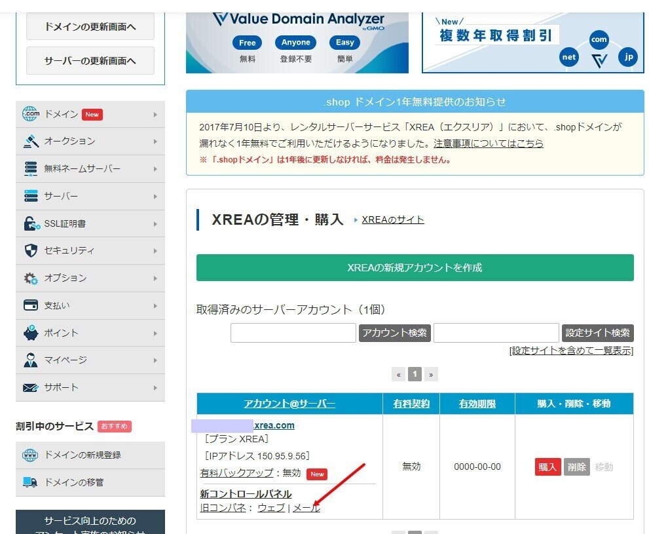This screenshot has height=534, width=649.
Task: Click the domain globe icon in sidebar
Action: (x=31, y=114)
